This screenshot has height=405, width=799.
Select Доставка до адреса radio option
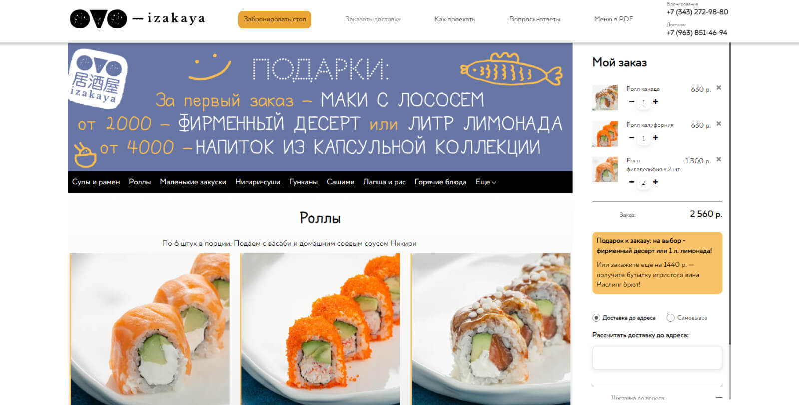(596, 318)
